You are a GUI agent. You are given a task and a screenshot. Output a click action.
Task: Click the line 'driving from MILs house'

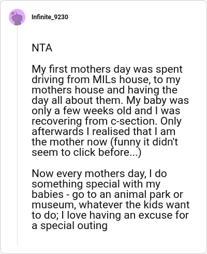tap(106, 79)
